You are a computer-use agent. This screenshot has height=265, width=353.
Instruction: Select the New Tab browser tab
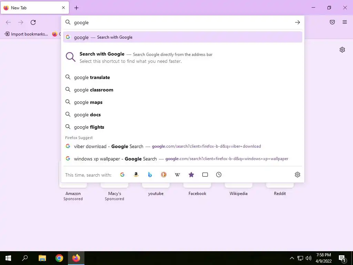35,8
